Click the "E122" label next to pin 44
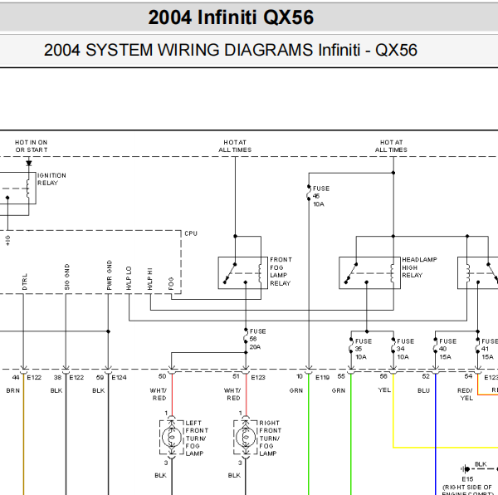The width and height of the screenshot is (498, 495). pyautogui.click(x=34, y=377)
